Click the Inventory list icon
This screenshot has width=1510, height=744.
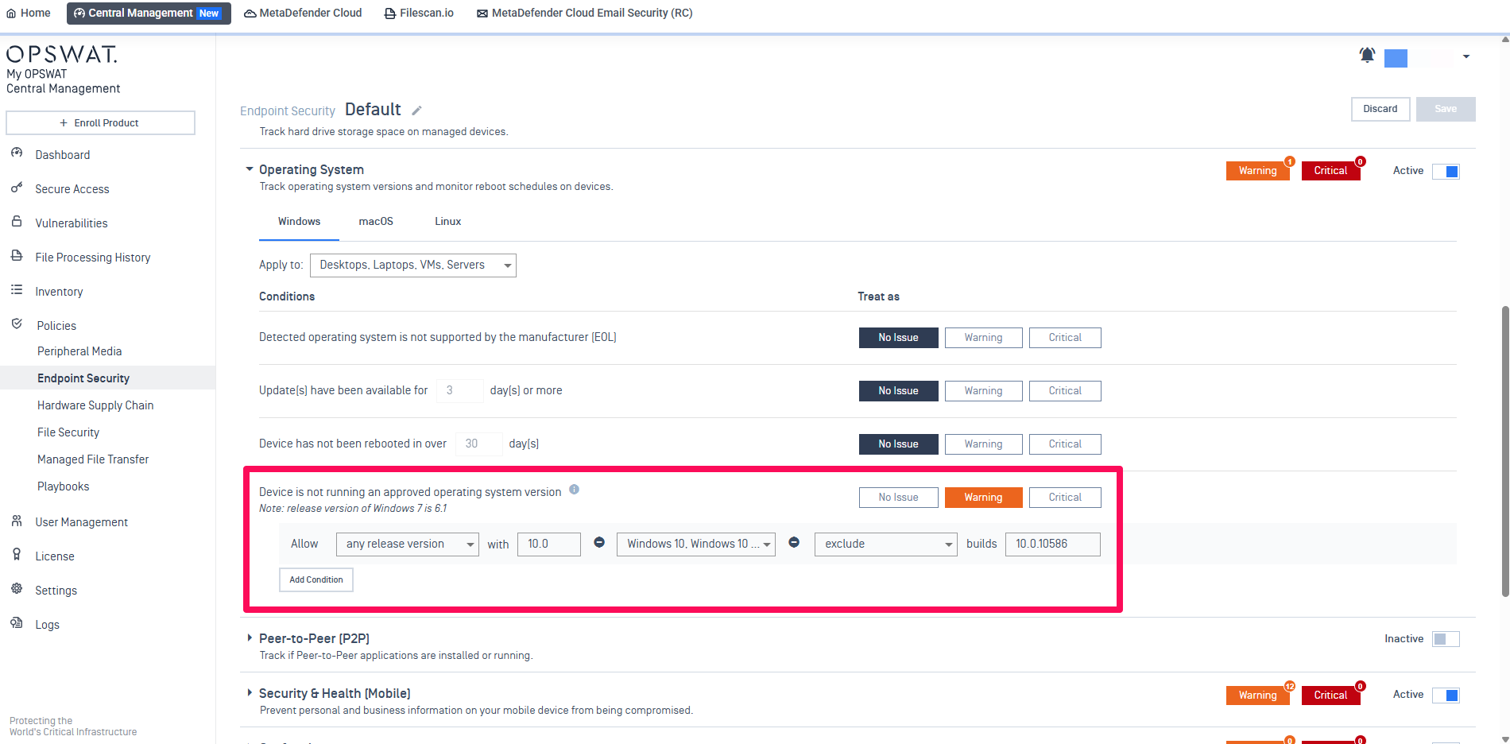pyautogui.click(x=17, y=290)
